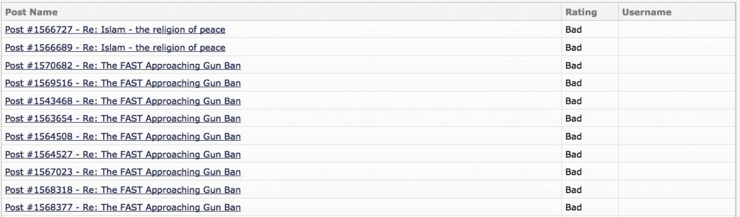Click the Post Name column header
This screenshot has height=217, width=740.
(x=32, y=12)
